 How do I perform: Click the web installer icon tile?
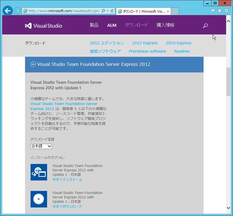[39, 172]
